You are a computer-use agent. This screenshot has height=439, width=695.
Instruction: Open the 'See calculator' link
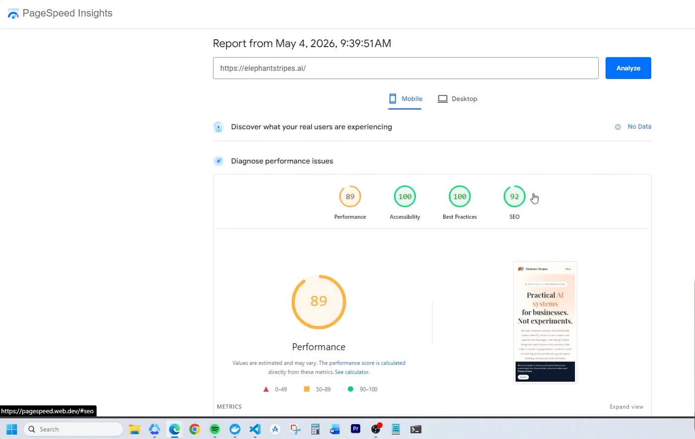(x=351, y=372)
